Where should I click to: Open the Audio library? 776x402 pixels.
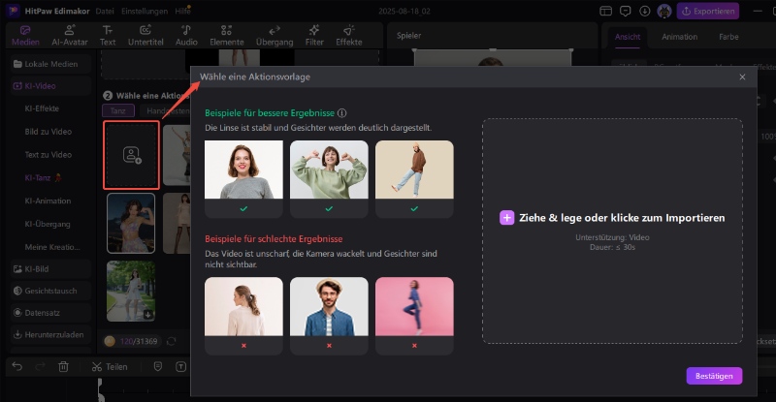tap(186, 36)
